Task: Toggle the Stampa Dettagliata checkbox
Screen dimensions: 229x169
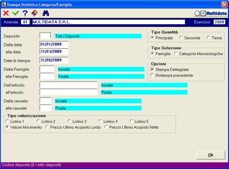Action: coord(152,70)
